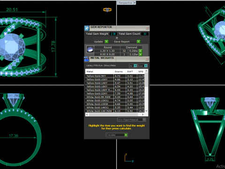This screenshot has height=169, width=225.
Task: Select the Yellow Gold:18KY row
Action: (115, 86)
